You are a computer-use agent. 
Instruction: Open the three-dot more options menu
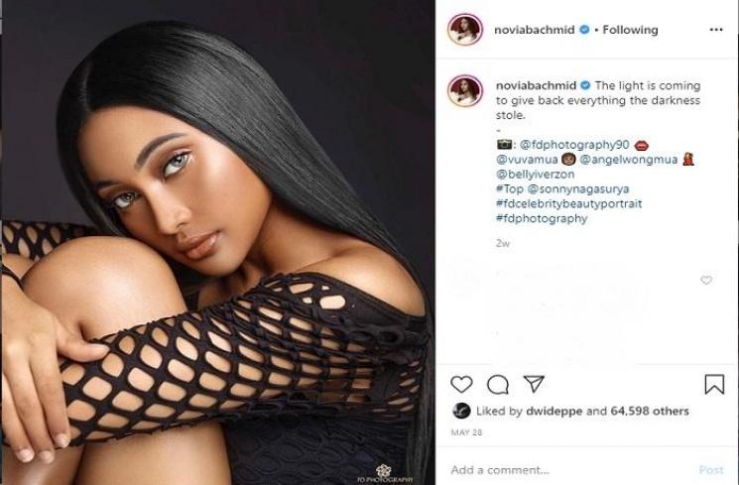(x=716, y=29)
